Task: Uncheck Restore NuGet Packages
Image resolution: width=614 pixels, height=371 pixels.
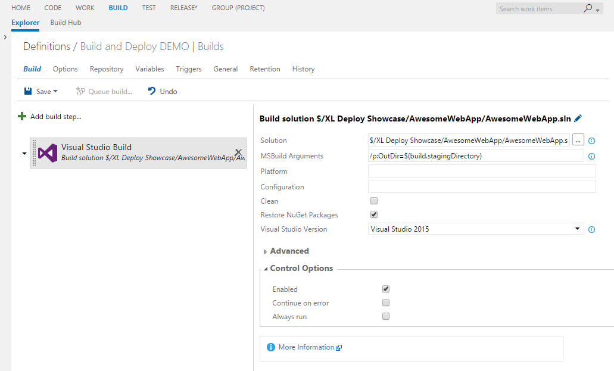Action: [x=374, y=214]
